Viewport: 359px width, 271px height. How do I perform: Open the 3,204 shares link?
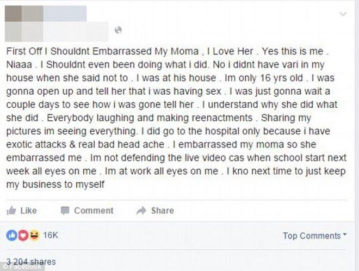31,262
